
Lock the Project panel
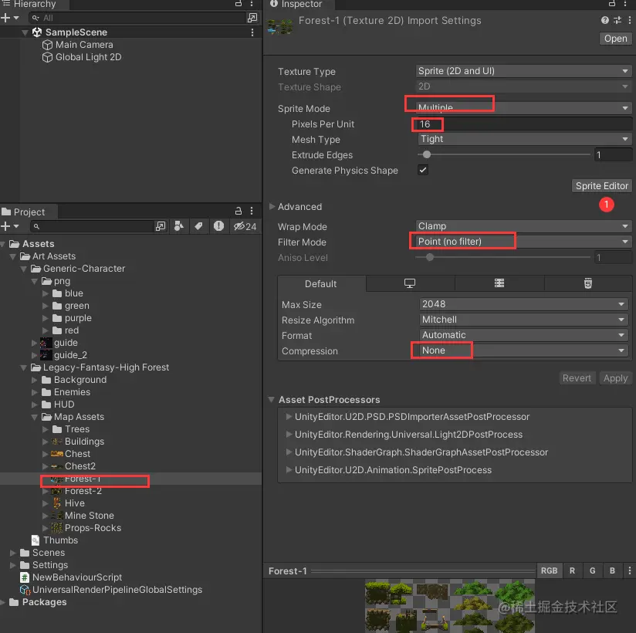(238, 211)
